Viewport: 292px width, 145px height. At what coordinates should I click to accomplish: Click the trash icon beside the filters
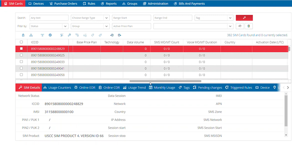coord(249,26)
